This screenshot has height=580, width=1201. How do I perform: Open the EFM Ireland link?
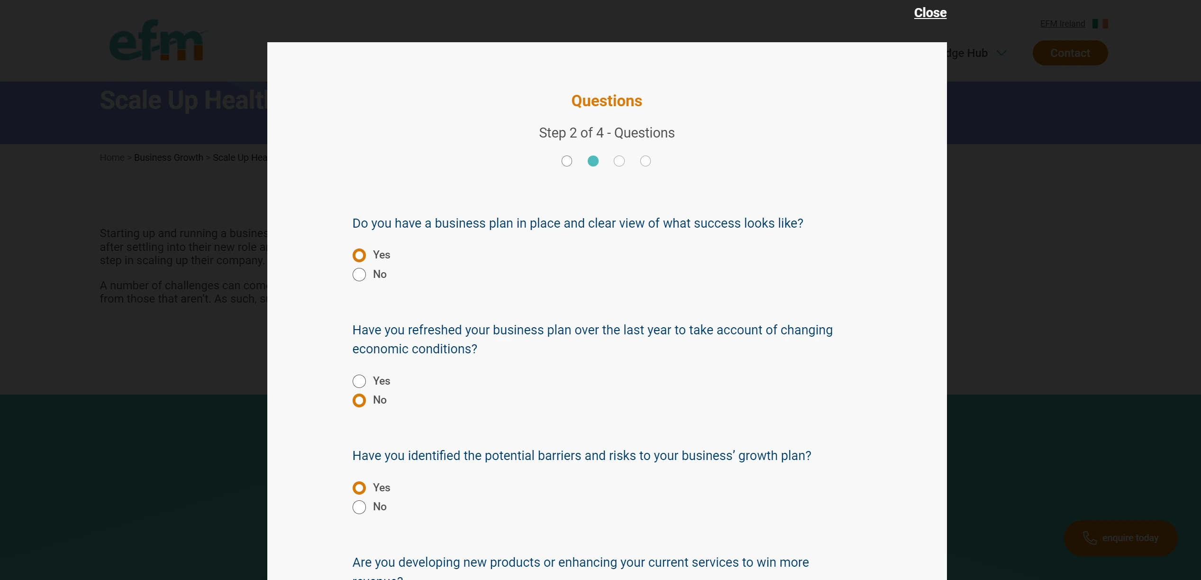pos(1062,23)
